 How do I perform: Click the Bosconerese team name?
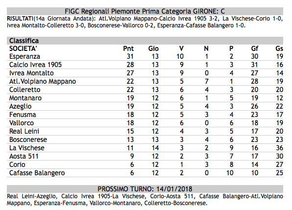click(x=28, y=140)
